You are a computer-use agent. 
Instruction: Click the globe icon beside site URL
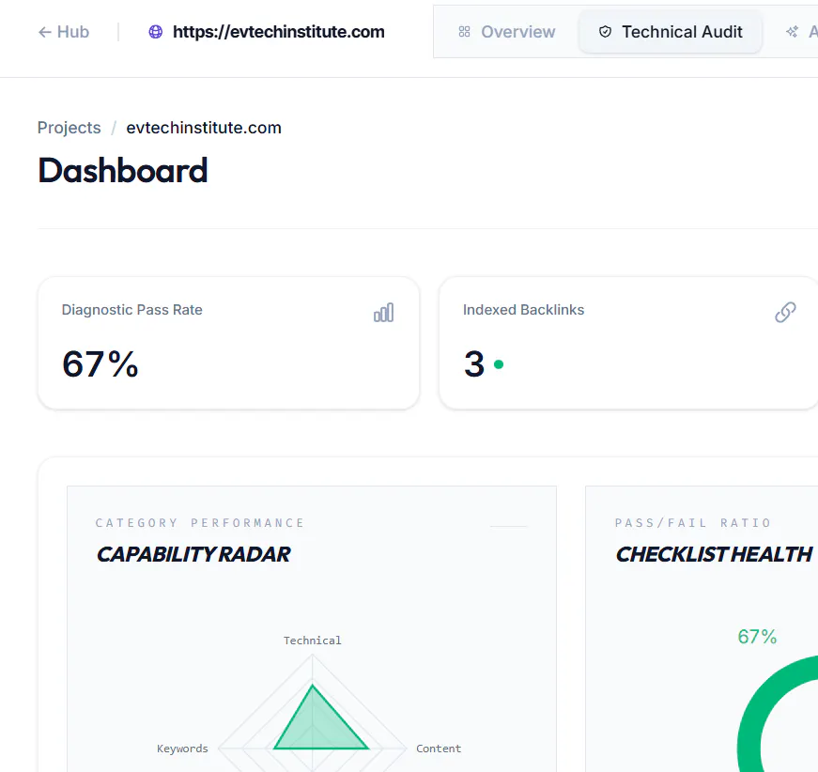coord(156,32)
